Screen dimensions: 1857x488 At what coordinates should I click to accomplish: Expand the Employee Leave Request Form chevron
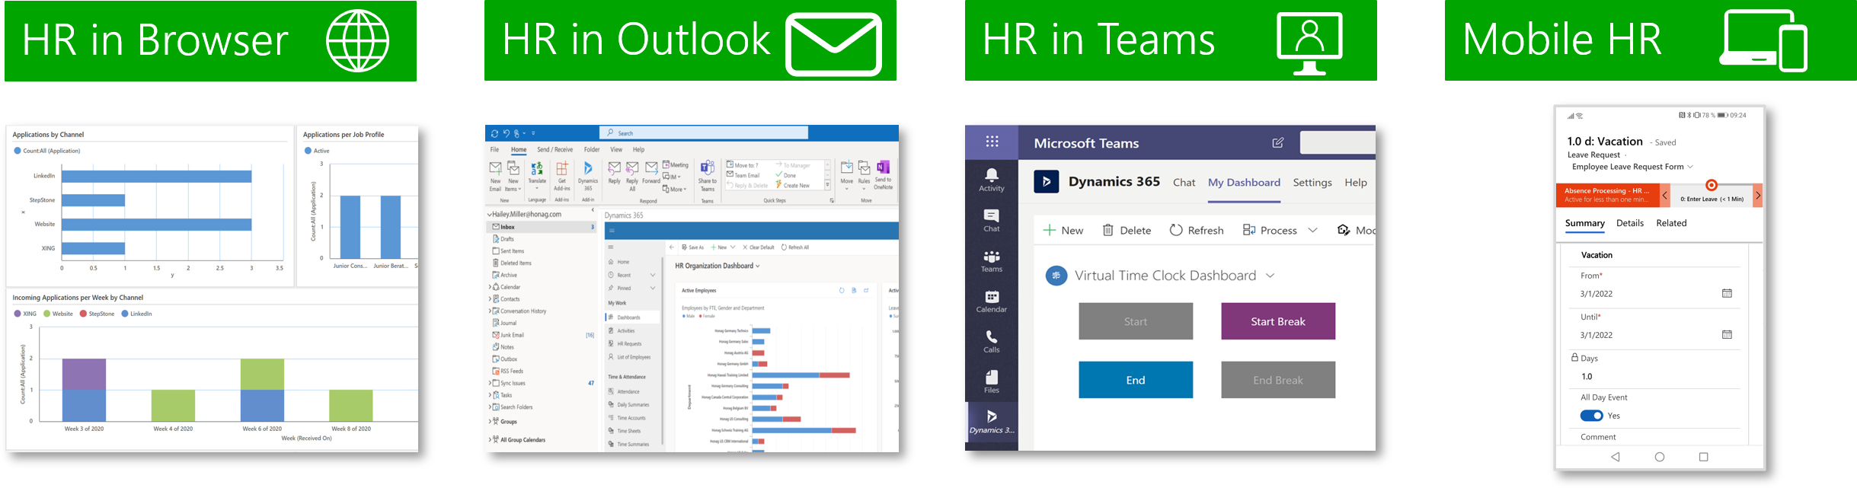(x=1690, y=167)
